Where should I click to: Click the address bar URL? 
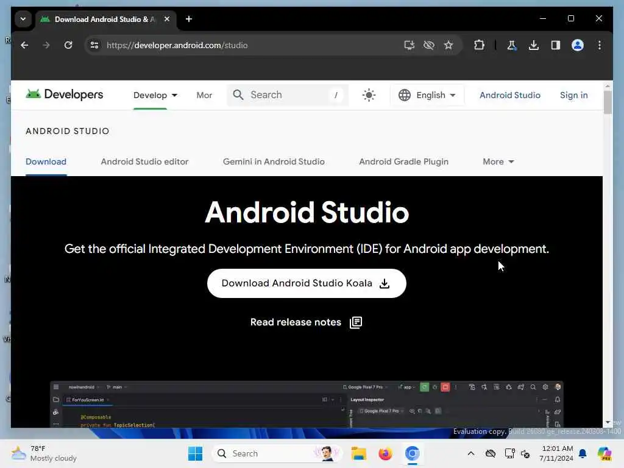click(177, 45)
